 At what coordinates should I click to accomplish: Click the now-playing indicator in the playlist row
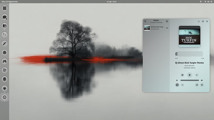click(167, 28)
